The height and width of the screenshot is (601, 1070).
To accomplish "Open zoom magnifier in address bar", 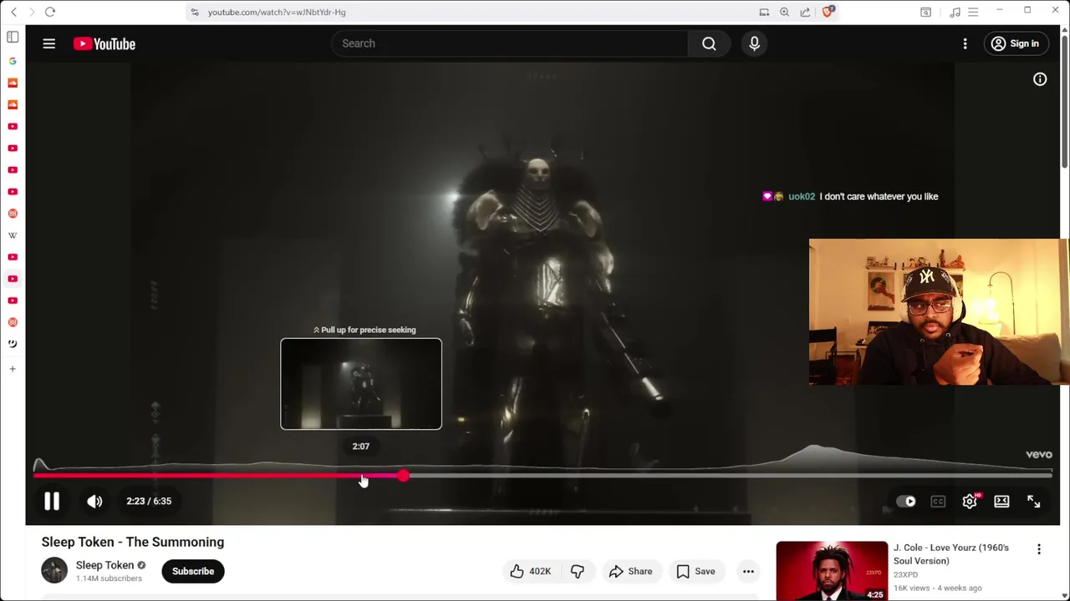I will coord(784,12).
